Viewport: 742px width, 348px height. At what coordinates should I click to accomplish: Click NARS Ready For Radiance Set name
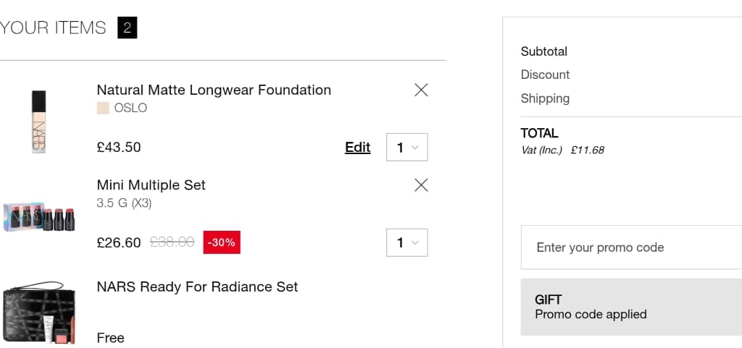coord(197,287)
